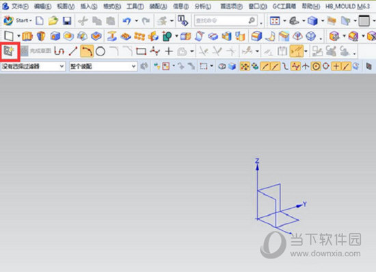Create a new file with New icon
Viewport: 376px width, 272px height.
click(40, 21)
